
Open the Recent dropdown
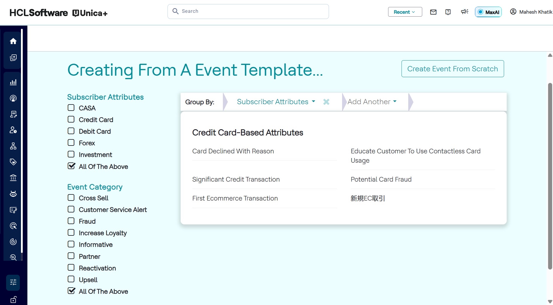(x=405, y=12)
